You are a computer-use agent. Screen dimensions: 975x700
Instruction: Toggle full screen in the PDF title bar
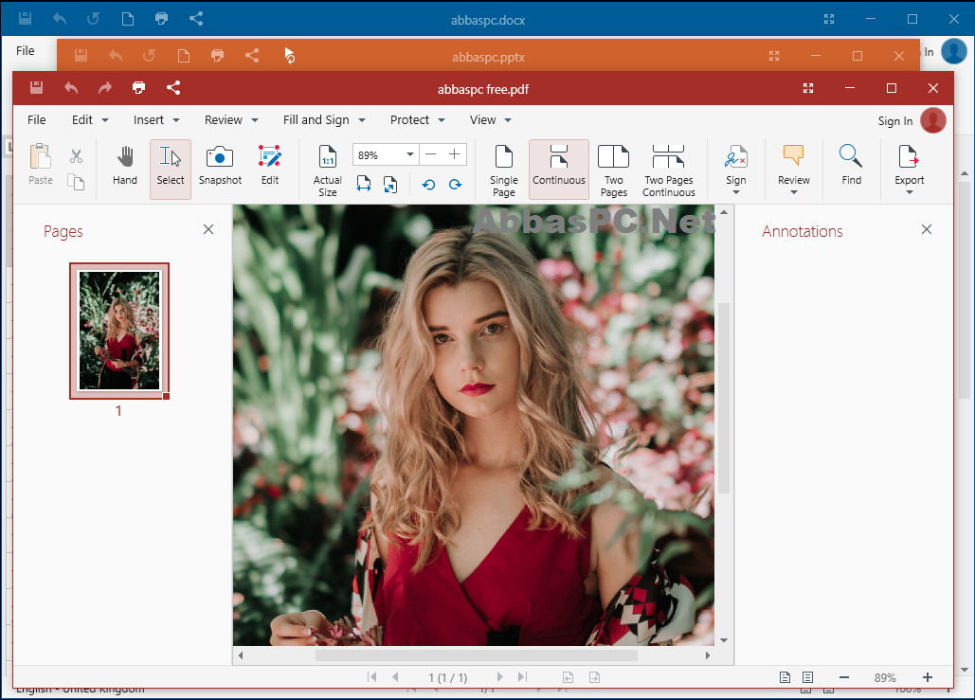808,88
